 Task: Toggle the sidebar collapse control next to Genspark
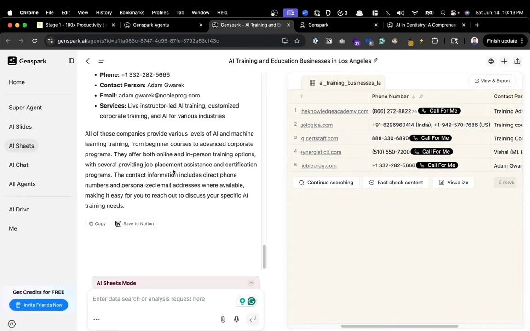click(x=71, y=61)
